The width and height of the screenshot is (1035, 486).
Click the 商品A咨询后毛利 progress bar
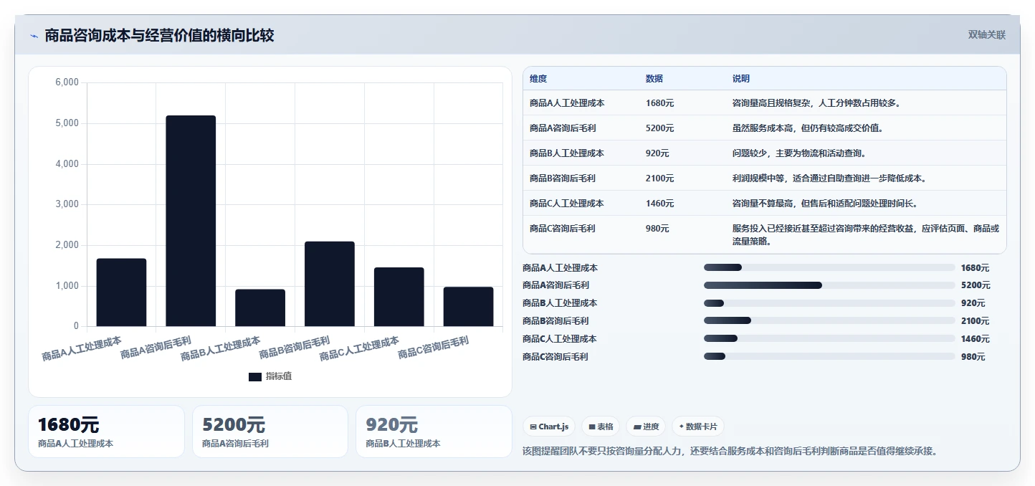(829, 285)
